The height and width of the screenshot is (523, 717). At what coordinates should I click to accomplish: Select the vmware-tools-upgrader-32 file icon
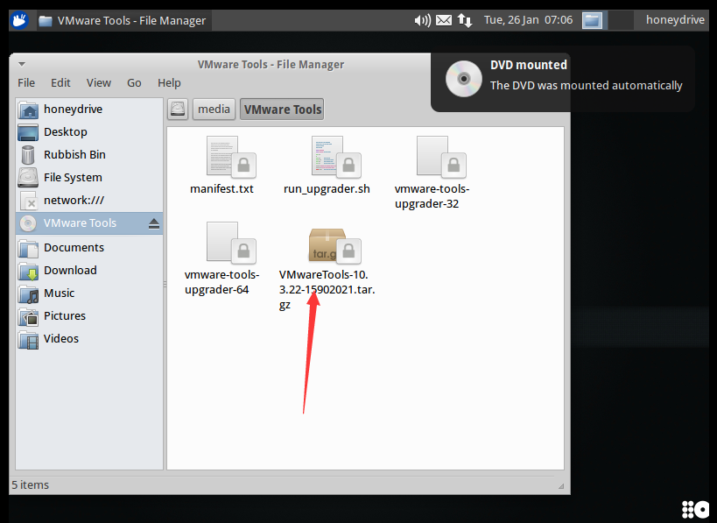point(441,157)
